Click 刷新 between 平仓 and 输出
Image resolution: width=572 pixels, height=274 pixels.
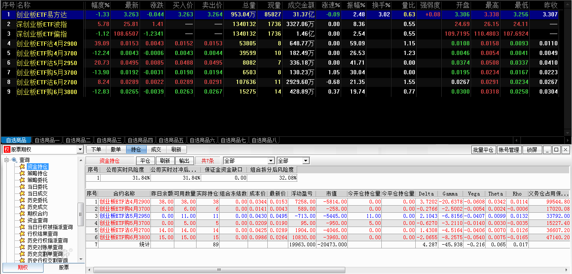point(165,161)
